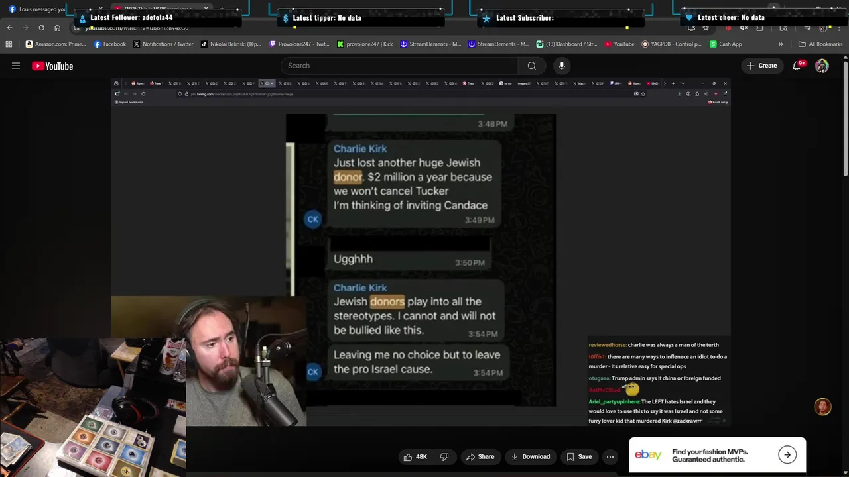Viewport: 849px width, 477px height.
Task: Share this video
Action: point(480,456)
